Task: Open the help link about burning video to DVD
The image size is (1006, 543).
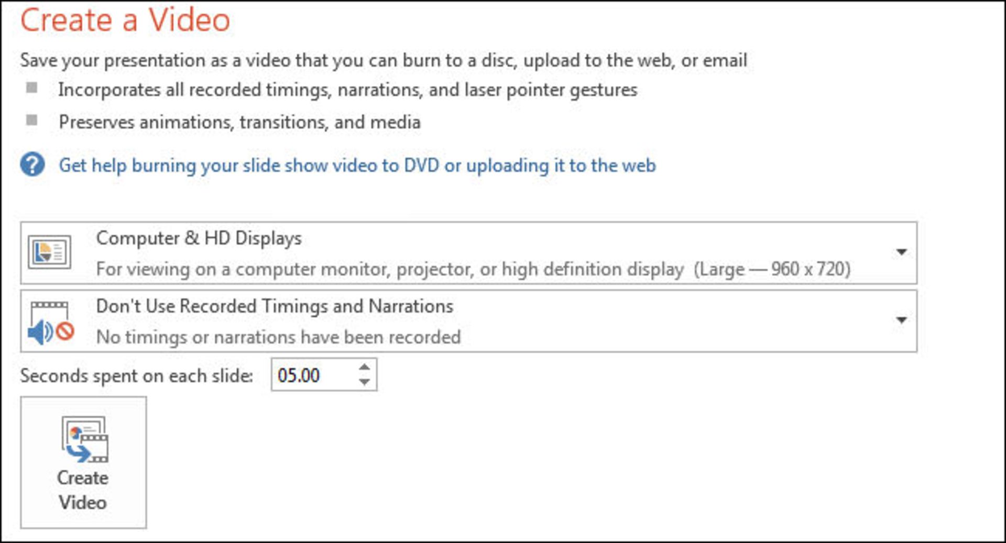Action: coord(357,165)
